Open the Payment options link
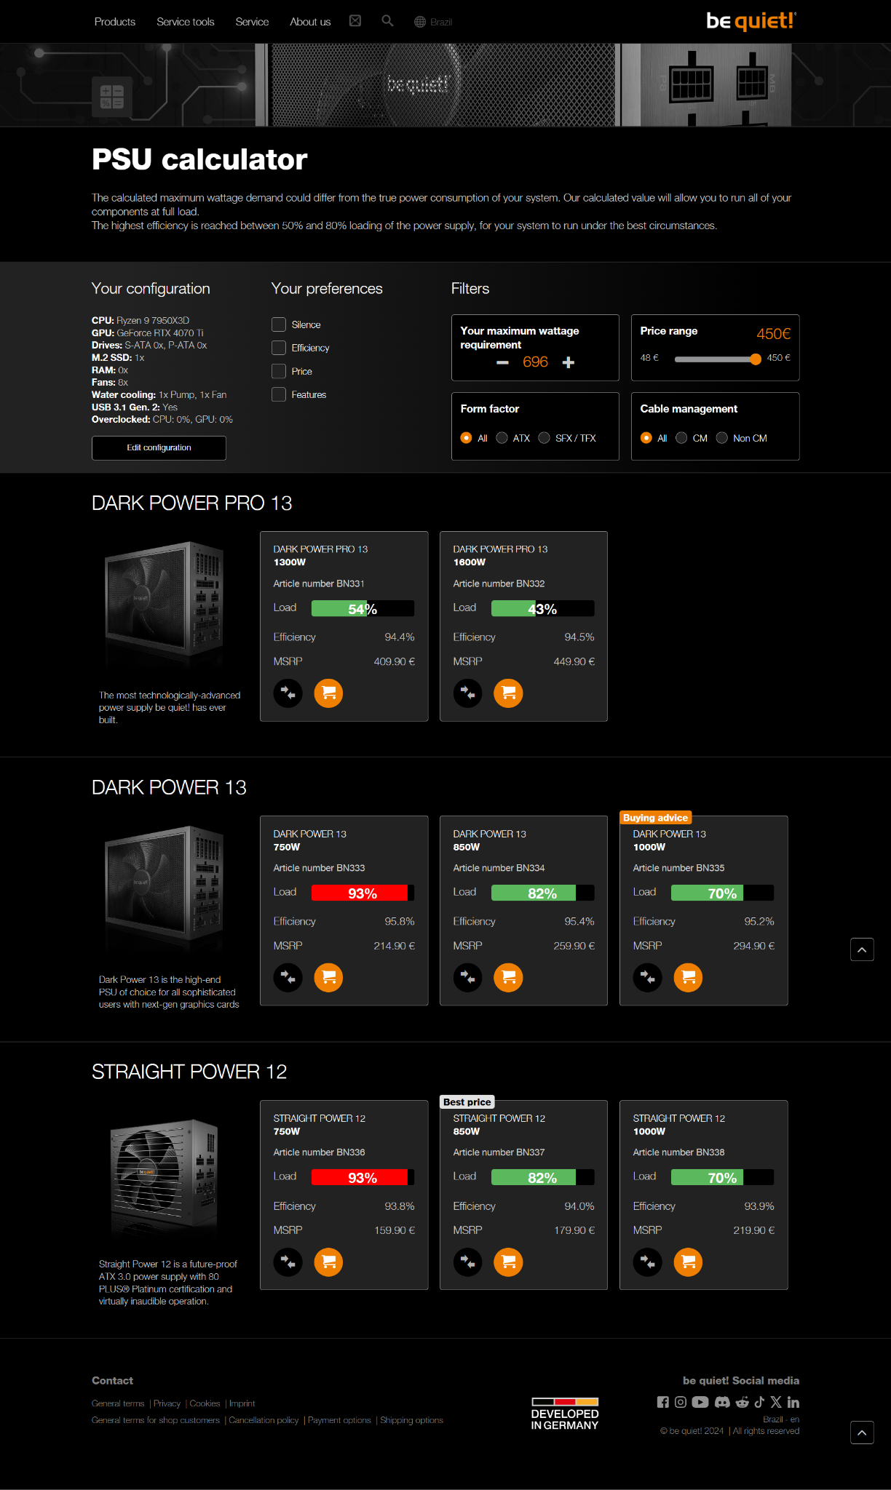The width and height of the screenshot is (891, 1490). [x=339, y=1420]
